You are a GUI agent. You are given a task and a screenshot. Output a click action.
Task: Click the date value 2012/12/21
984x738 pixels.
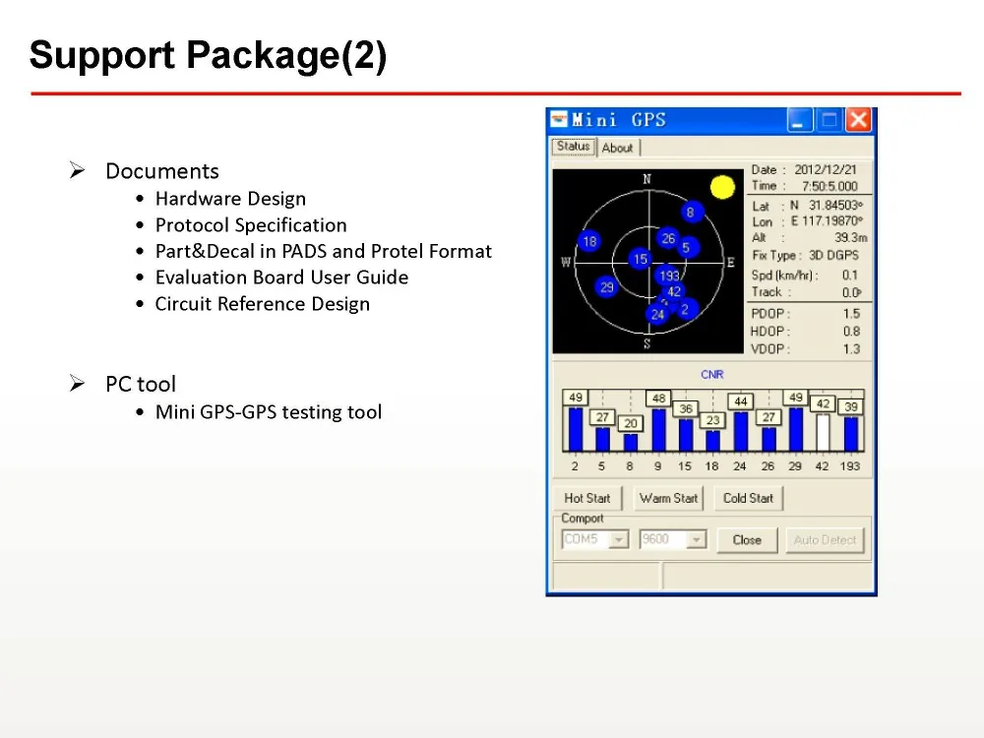826,170
